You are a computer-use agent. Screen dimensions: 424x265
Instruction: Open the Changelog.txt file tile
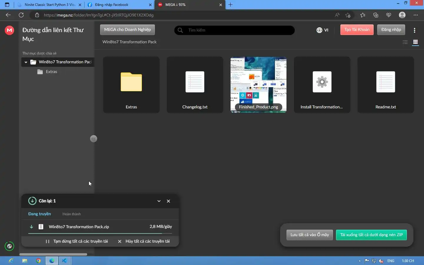click(x=195, y=85)
